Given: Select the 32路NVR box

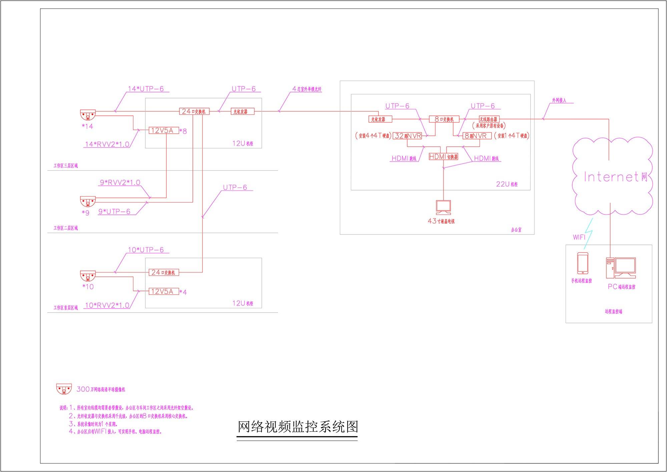Looking at the screenshot, I should coord(408,136).
